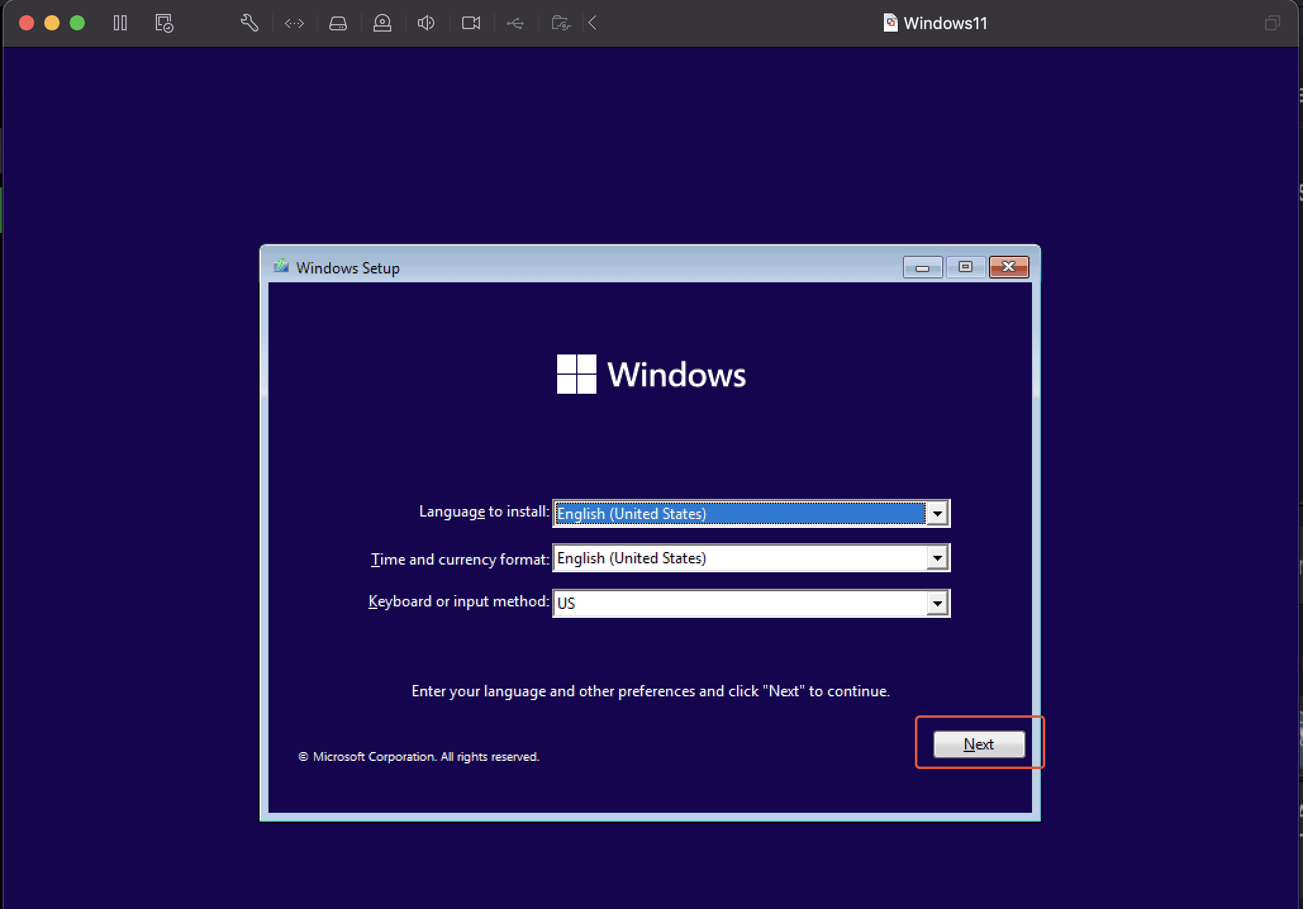Click the network adapter arrows icon
Screen dimensions: 1303x909
click(294, 23)
